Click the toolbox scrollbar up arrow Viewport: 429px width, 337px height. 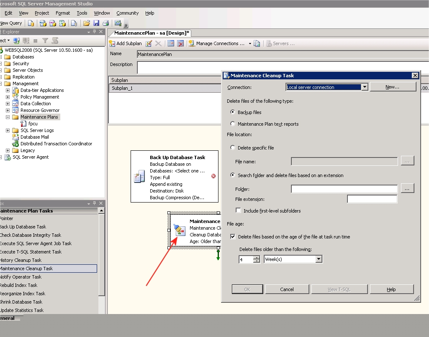tap(102, 210)
